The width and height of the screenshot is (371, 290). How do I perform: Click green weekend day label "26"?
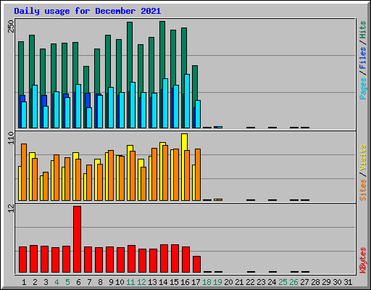coord(293,282)
